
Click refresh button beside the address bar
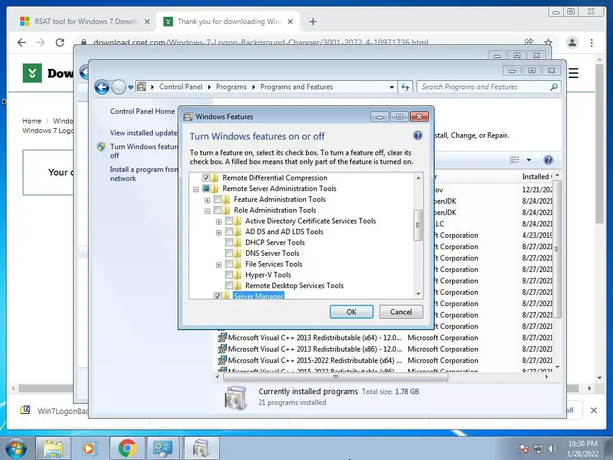point(405,87)
